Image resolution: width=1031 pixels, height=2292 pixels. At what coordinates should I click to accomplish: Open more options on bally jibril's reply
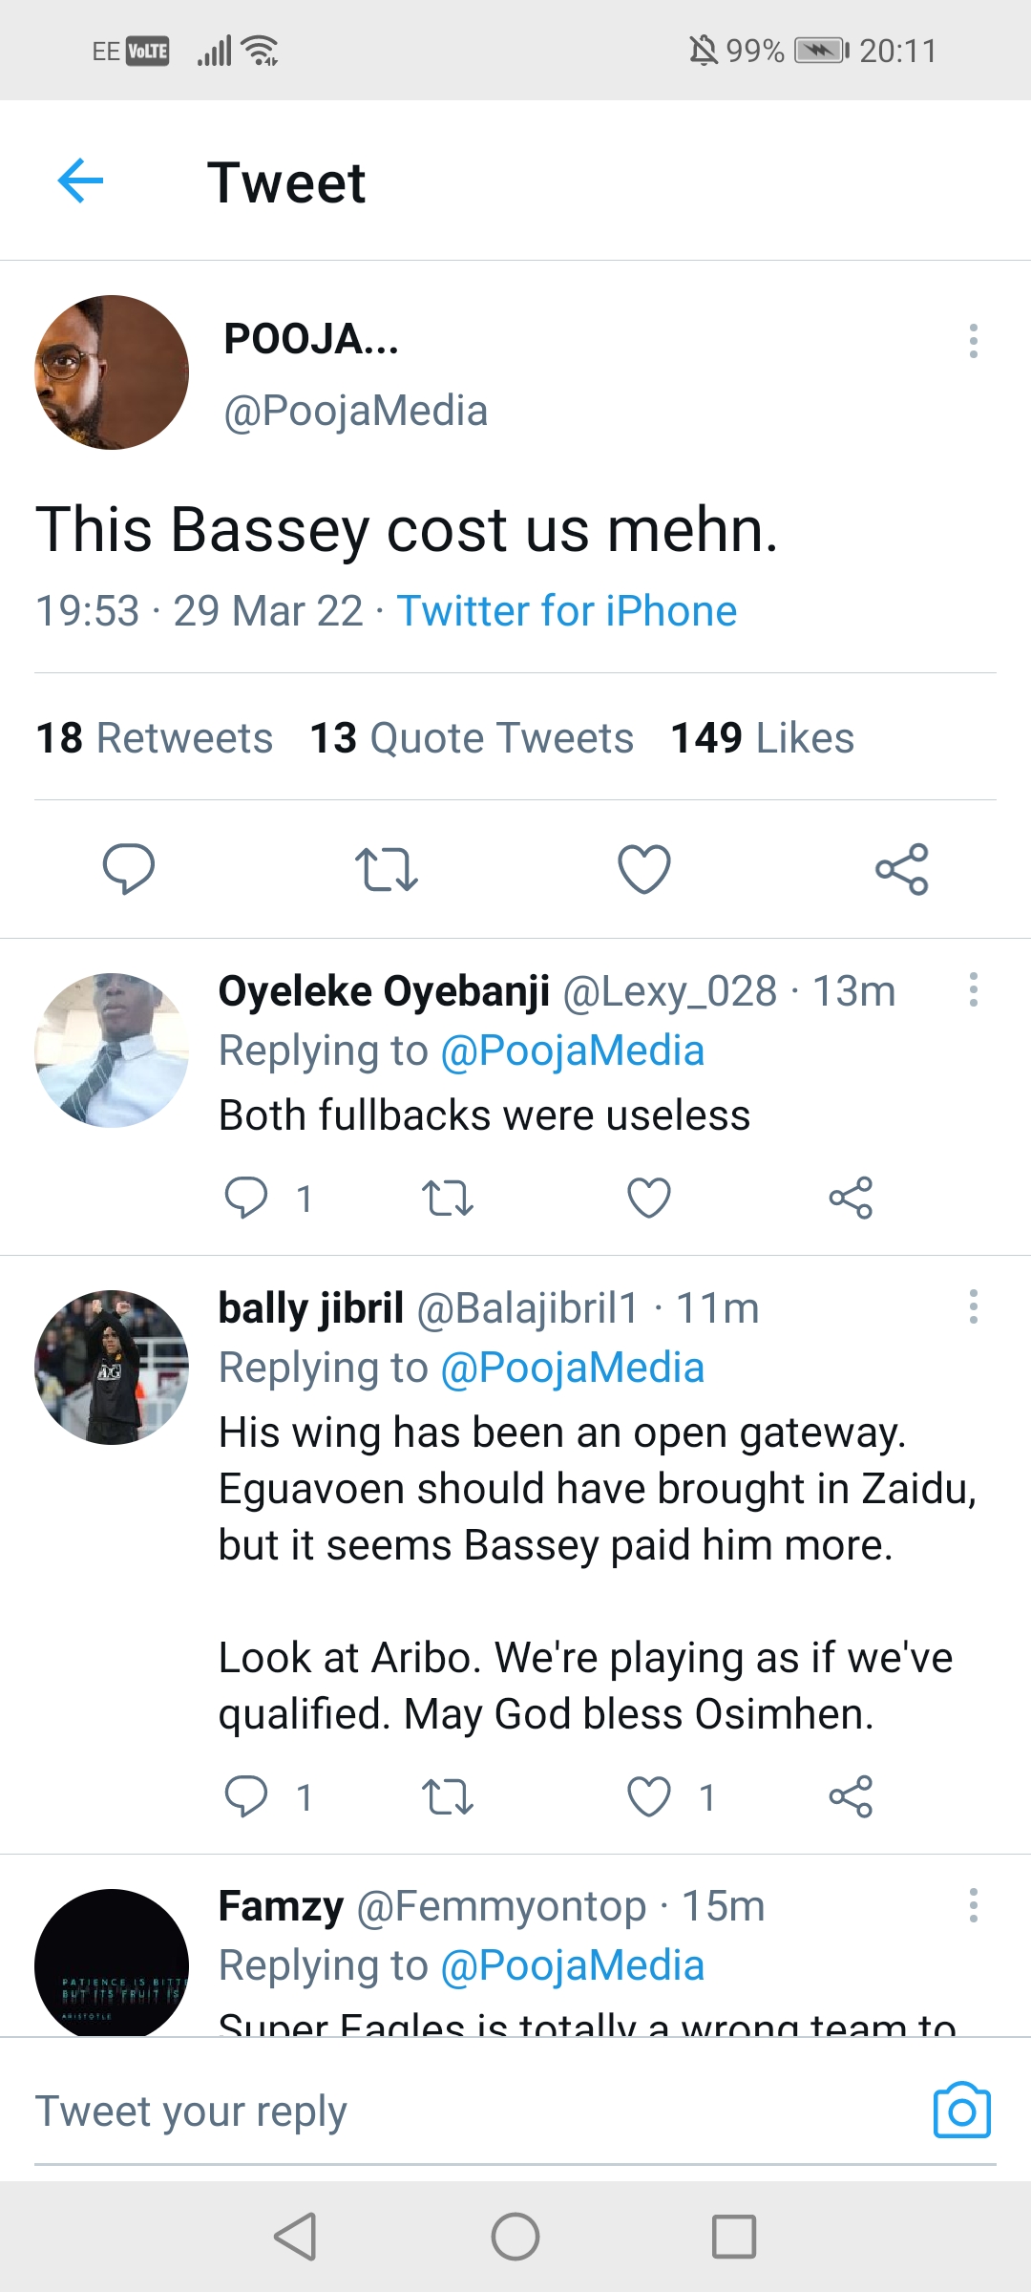coord(973,1306)
